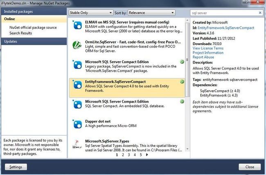The width and height of the screenshot is (266, 175).
Task: Click the scroll up arrow of the package list
Action: point(187,20)
